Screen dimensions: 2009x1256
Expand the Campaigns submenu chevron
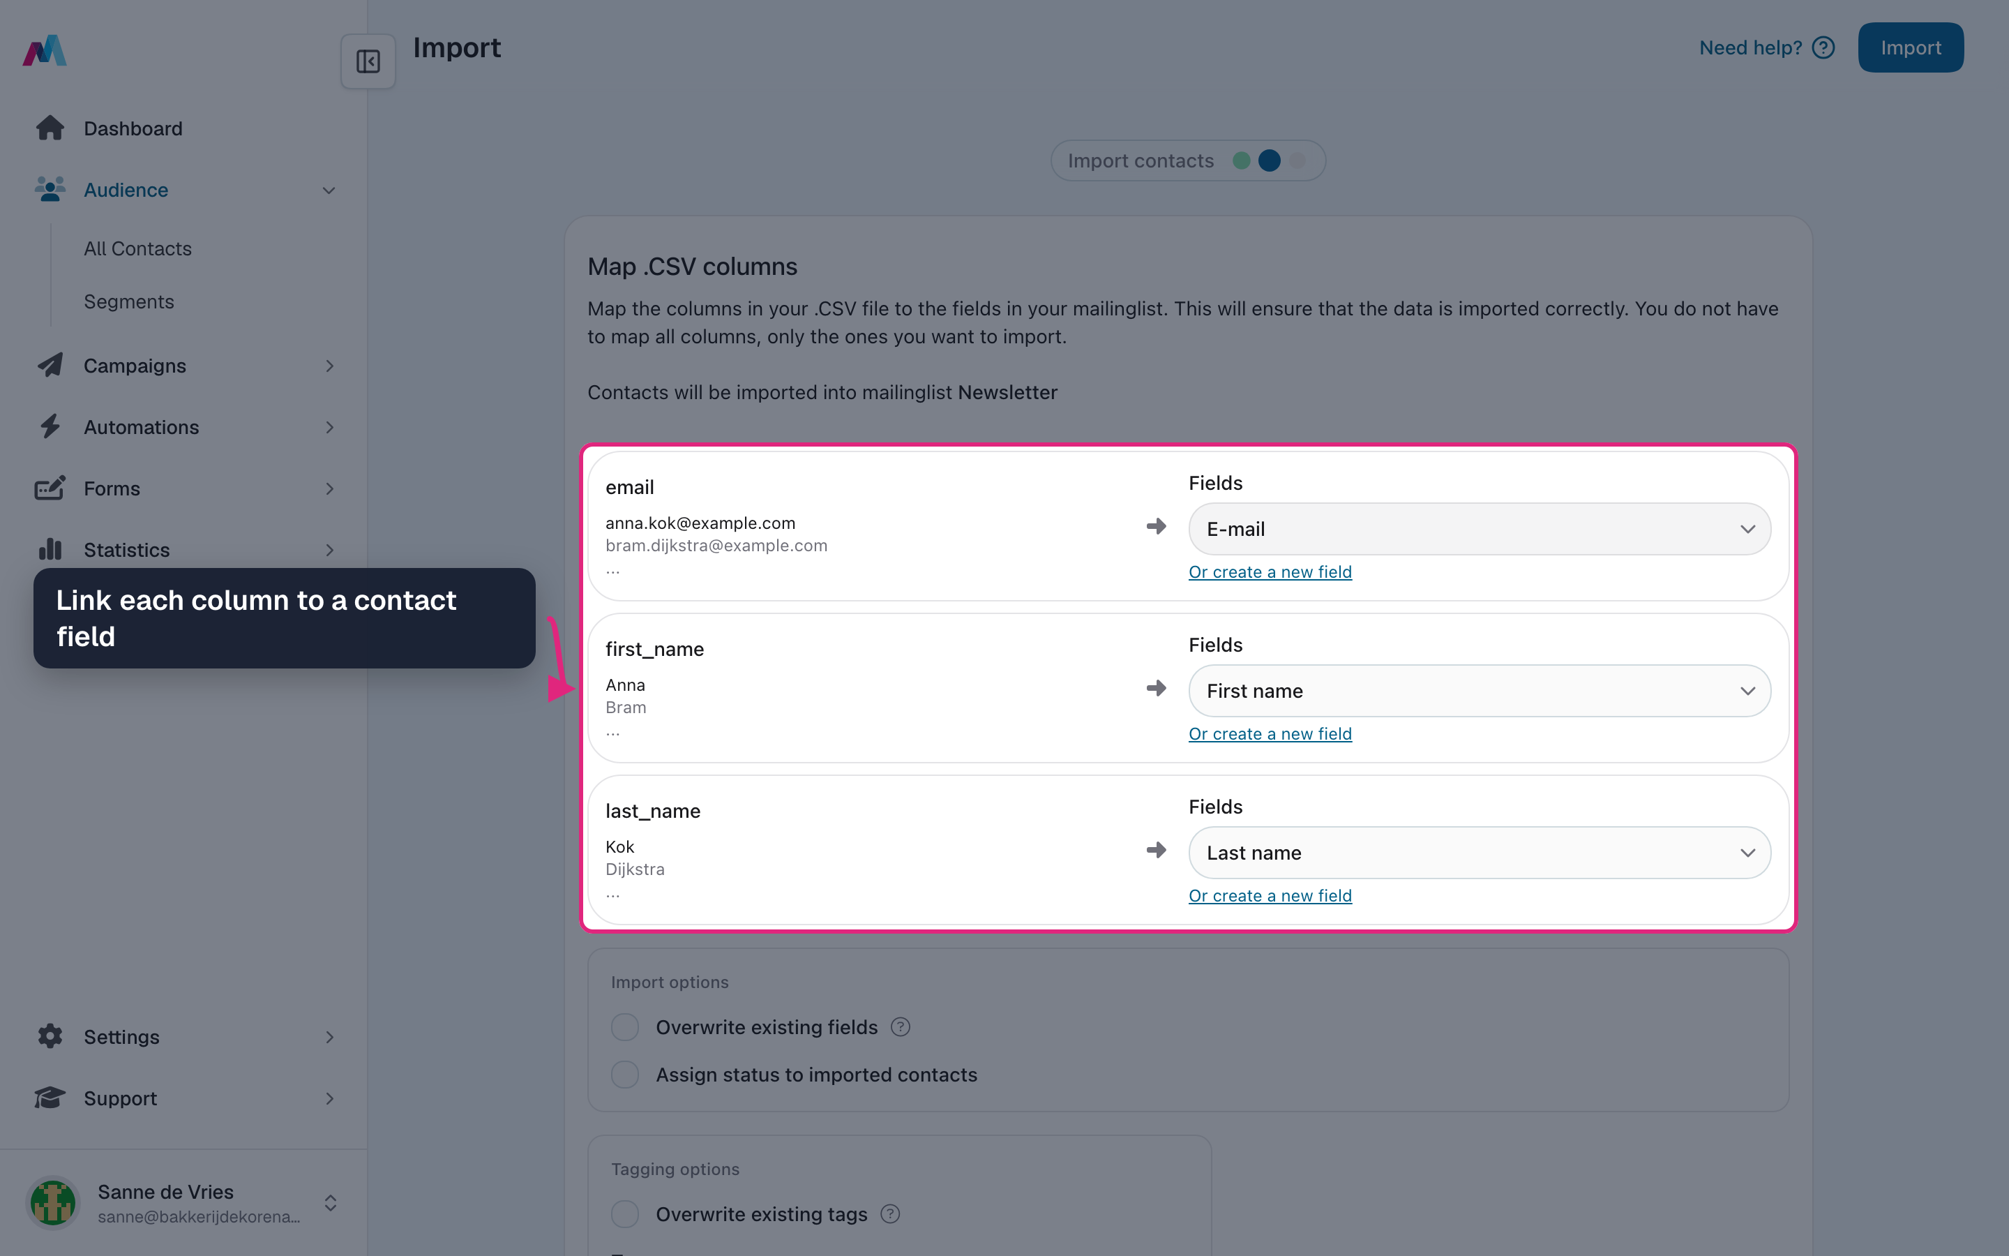click(329, 366)
